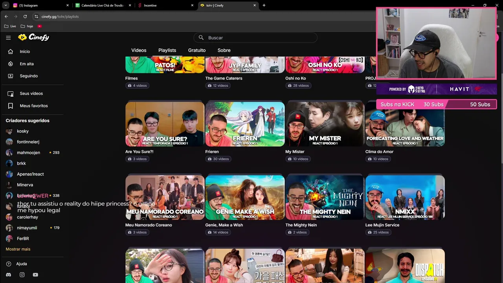Open the Forecasting Love and Weather thumbnail

(405, 124)
